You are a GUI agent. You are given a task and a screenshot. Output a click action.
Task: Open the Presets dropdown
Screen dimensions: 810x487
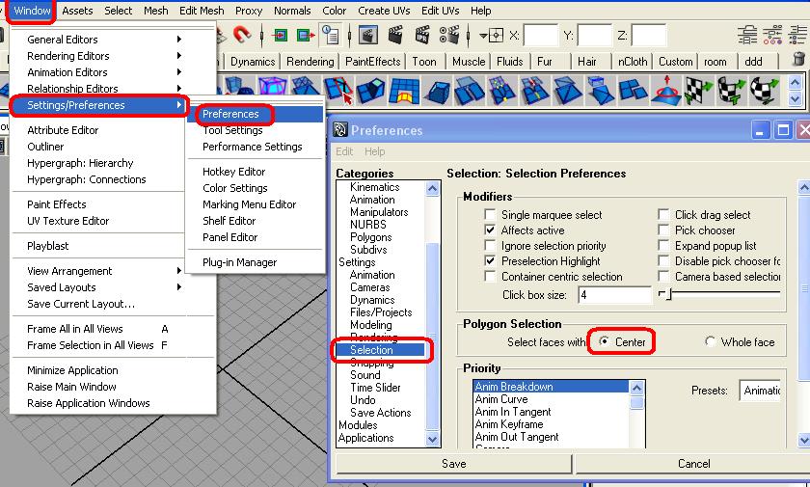[x=760, y=391]
